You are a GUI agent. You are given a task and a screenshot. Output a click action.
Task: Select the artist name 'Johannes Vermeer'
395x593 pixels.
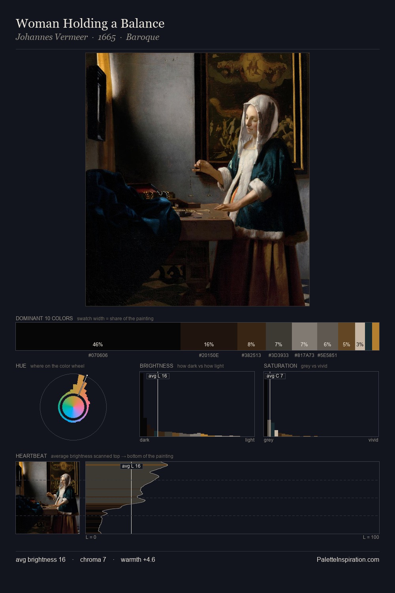[x=52, y=37]
